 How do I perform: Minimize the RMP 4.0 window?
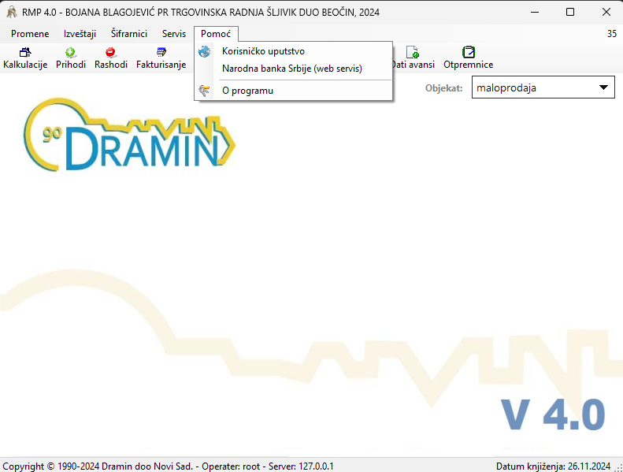pos(535,12)
